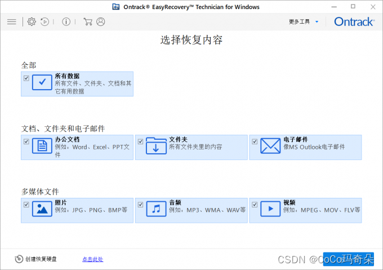This screenshot has width=383, height=270.
Task: Toggle the 所有数据 checkbox
Action: tap(26, 78)
